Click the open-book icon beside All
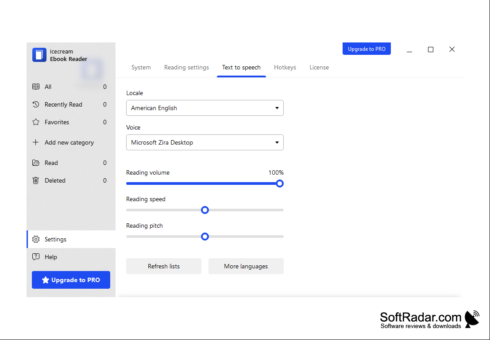Screen dimensions: 490x340 [x=36, y=87]
